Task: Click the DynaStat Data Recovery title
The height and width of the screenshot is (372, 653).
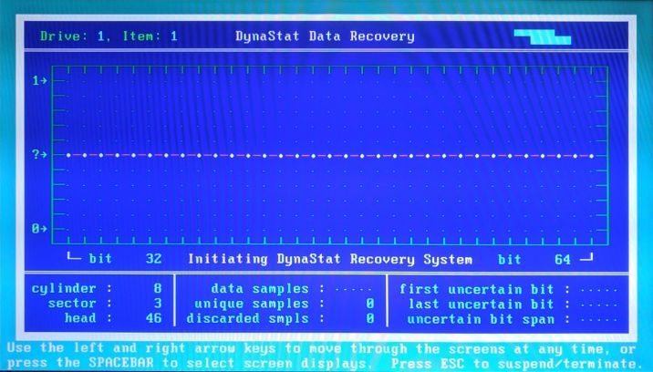Action: point(325,36)
